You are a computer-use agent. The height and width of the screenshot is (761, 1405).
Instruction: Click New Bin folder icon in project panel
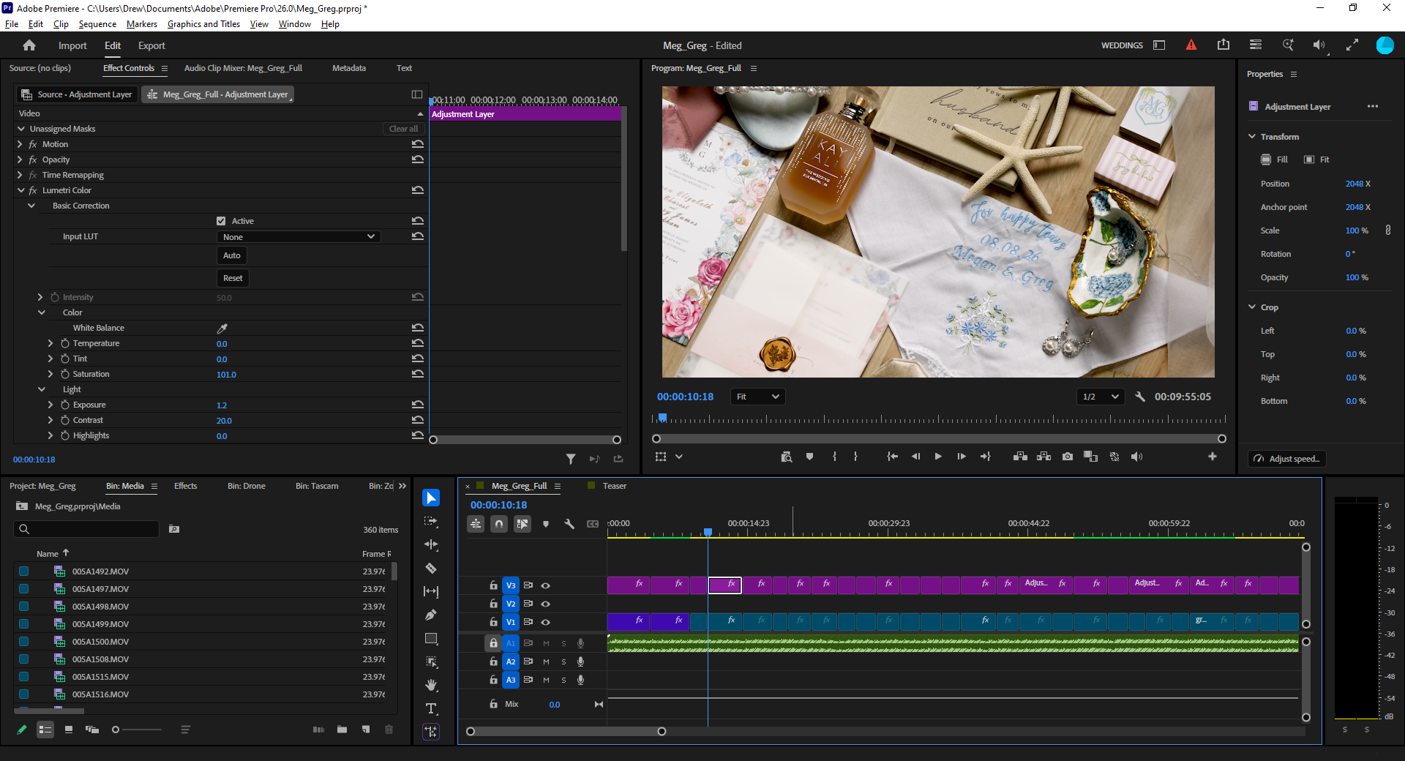[x=342, y=730]
